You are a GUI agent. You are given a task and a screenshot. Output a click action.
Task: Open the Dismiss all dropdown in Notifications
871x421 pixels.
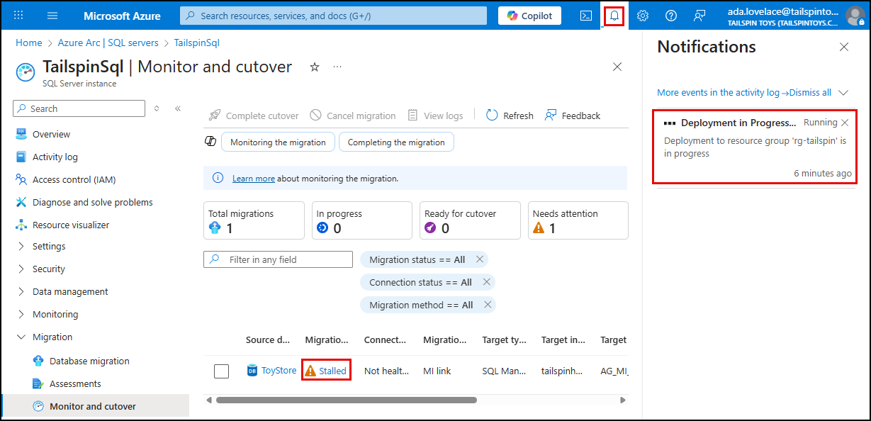tap(843, 92)
